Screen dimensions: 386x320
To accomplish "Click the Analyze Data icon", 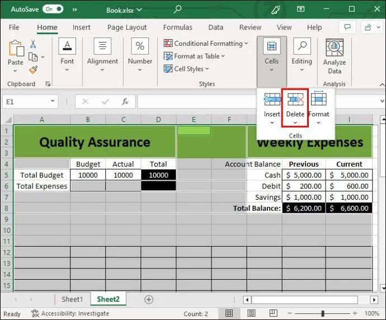I will (x=334, y=49).
